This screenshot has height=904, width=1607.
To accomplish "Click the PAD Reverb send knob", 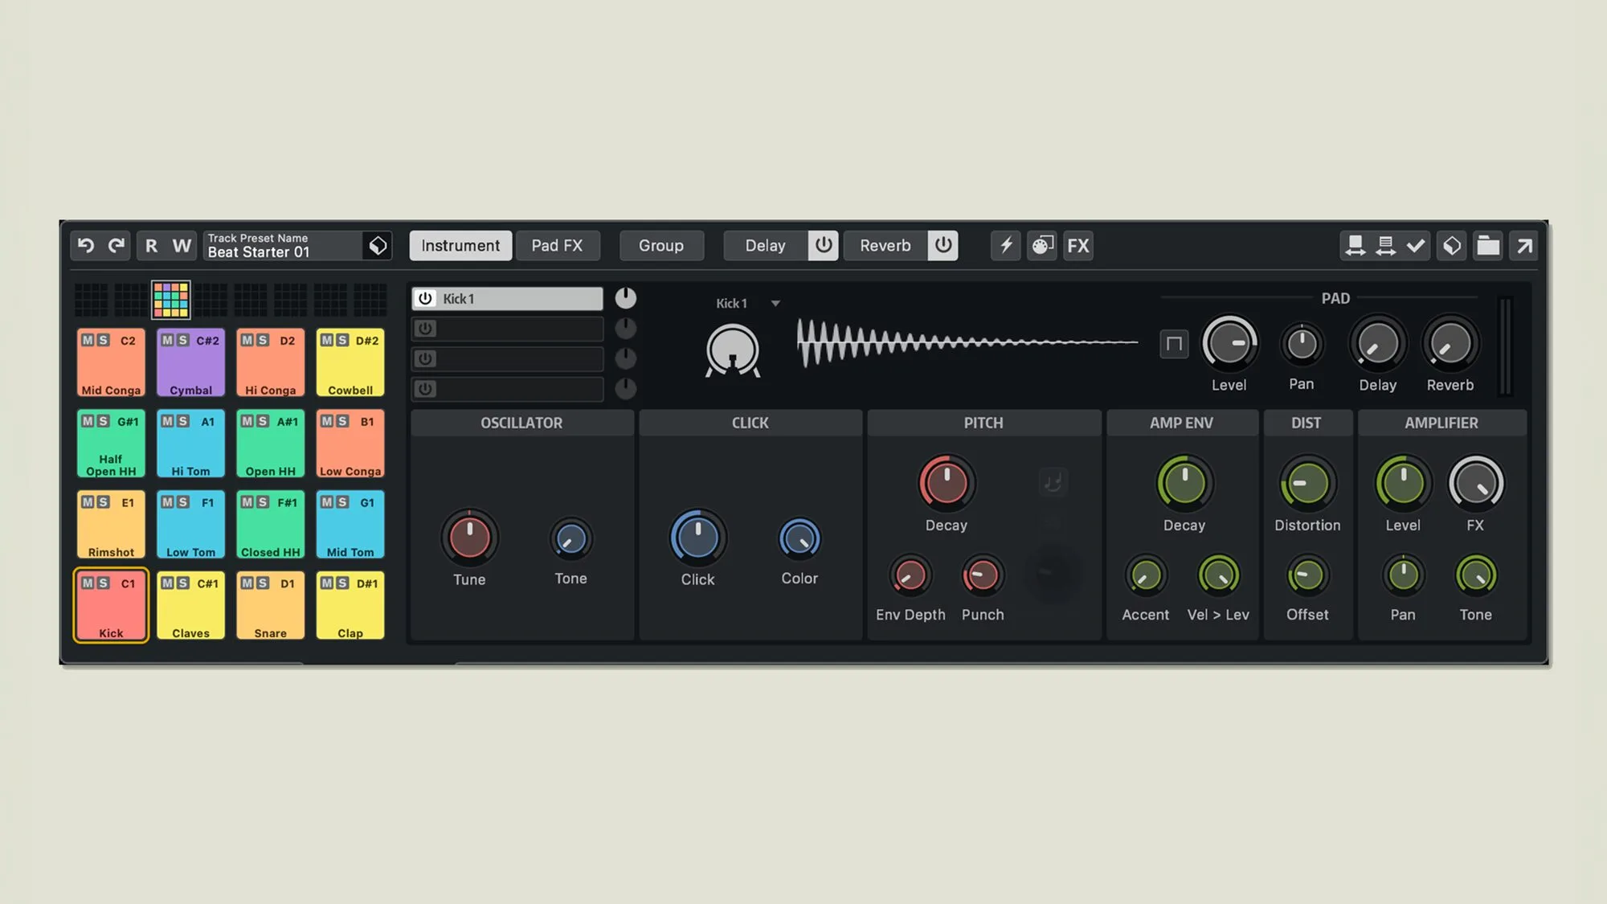I will (x=1450, y=344).
